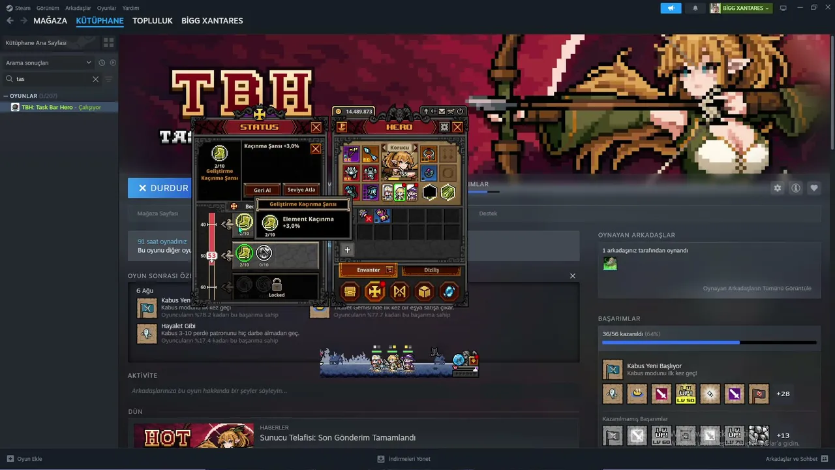
Task: Open the Sunucu Telafisi news thumbnail
Action: click(194, 436)
